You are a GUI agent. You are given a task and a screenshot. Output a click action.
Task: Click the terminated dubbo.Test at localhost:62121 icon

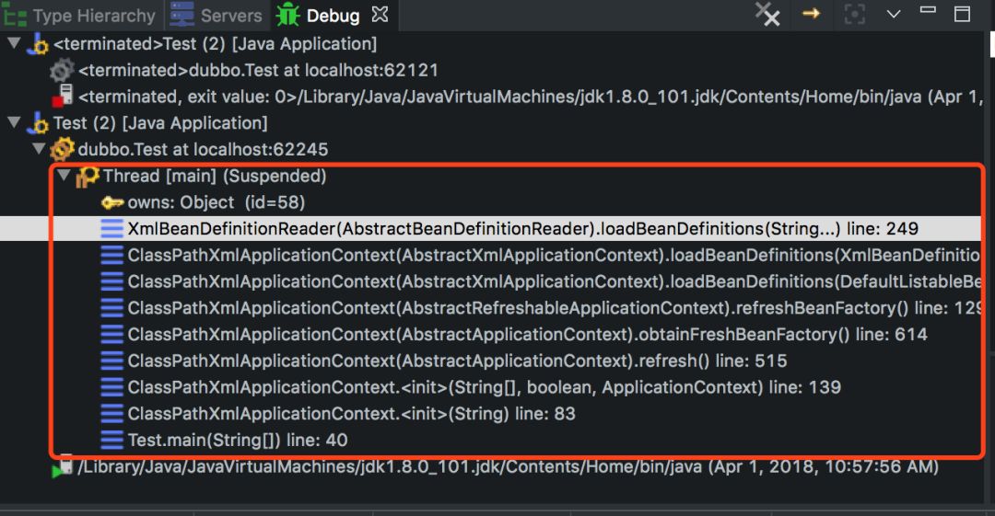(x=62, y=70)
